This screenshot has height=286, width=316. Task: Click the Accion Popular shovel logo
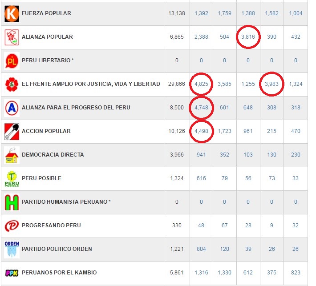[12, 131]
